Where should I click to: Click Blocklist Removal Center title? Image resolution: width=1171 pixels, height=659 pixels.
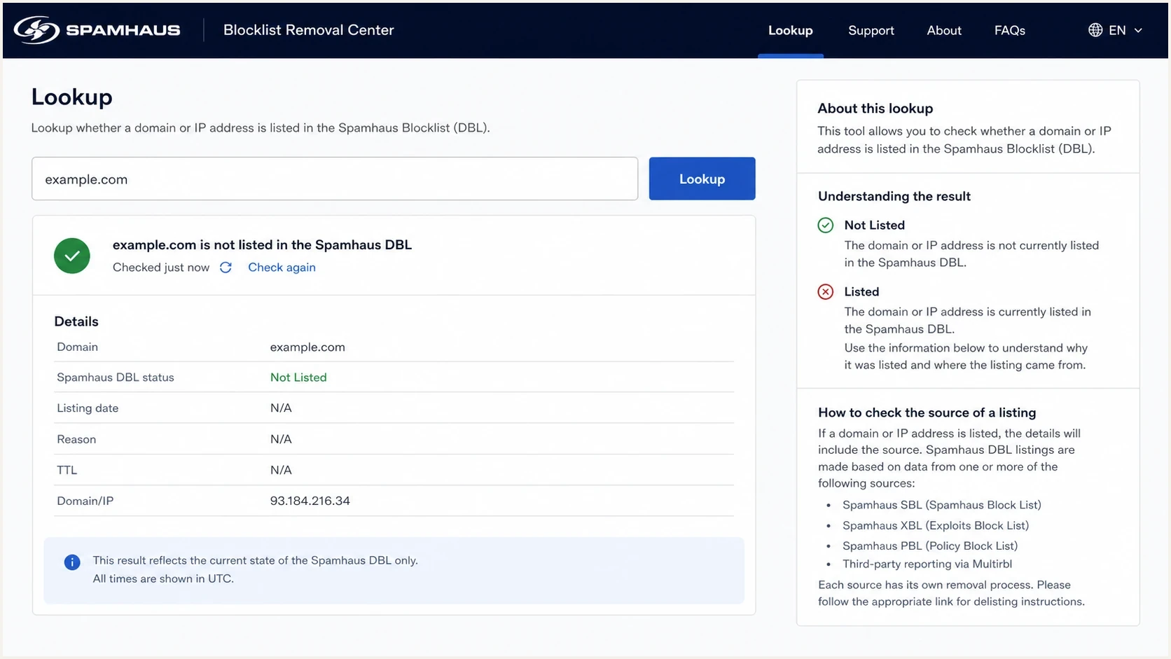pos(309,30)
